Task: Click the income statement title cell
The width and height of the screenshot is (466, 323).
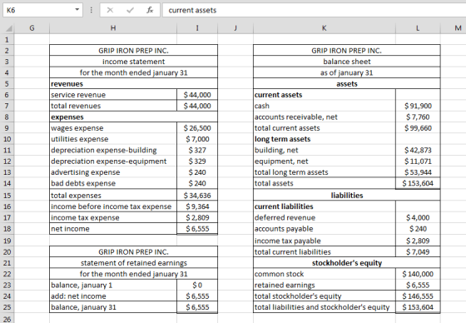Action: (x=133, y=62)
